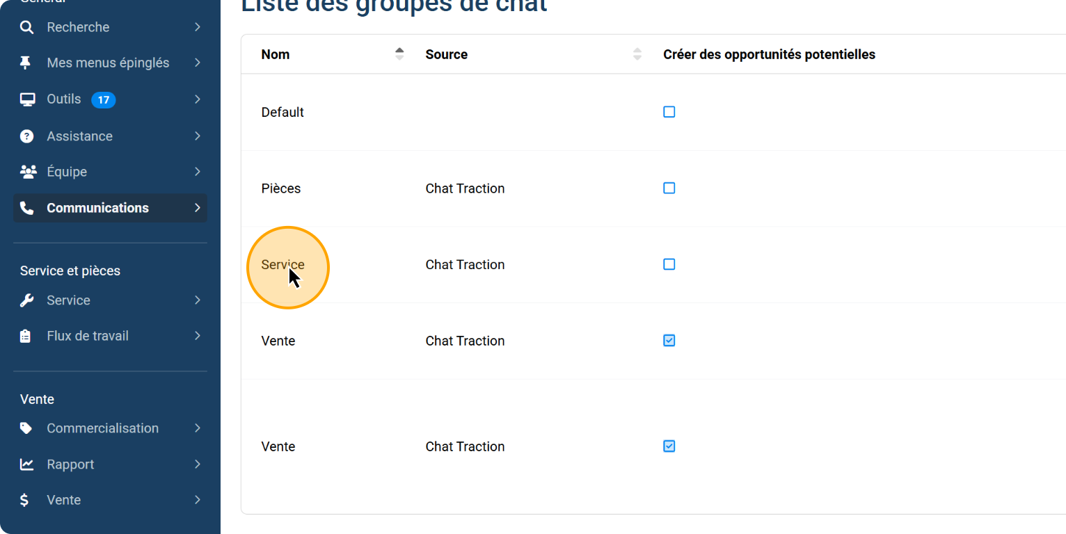The height and width of the screenshot is (534, 1066).
Task: Click the phone icon beside Communications
Action: pos(26,208)
